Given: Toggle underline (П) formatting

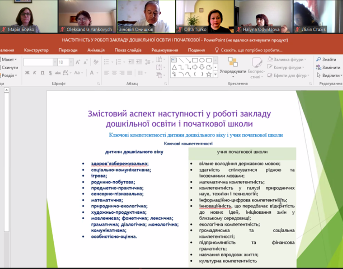Looking at the screenshot, I should coord(42,73).
